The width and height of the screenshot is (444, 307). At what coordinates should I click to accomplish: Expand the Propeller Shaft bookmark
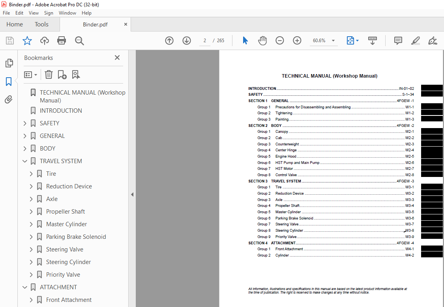tap(31, 212)
